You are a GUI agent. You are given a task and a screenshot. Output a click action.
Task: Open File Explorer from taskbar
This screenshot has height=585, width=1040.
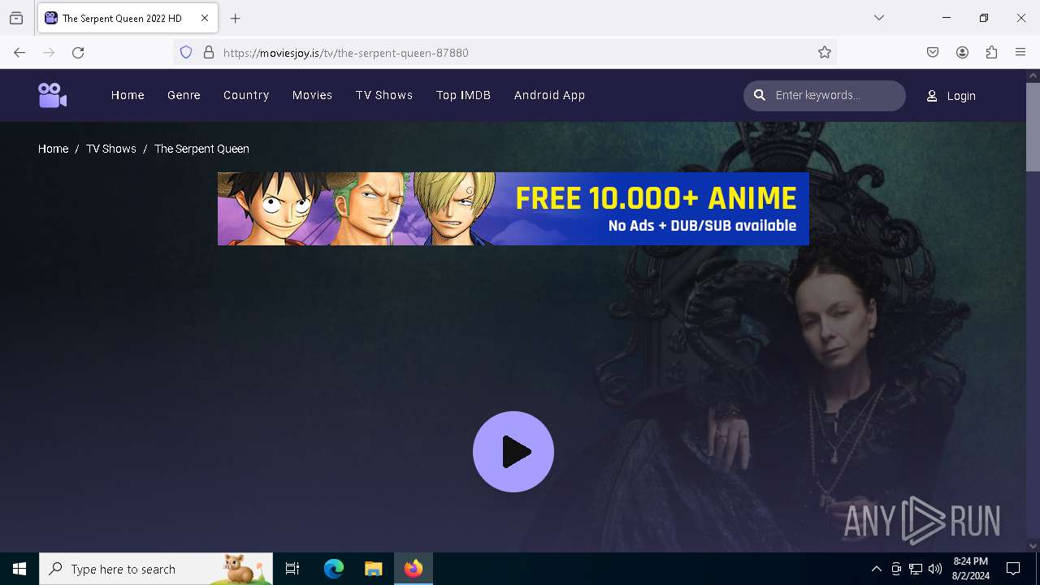[373, 569]
